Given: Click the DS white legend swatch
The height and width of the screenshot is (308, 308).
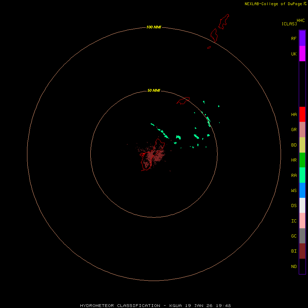Looking at the screenshot, I should 302,205.
